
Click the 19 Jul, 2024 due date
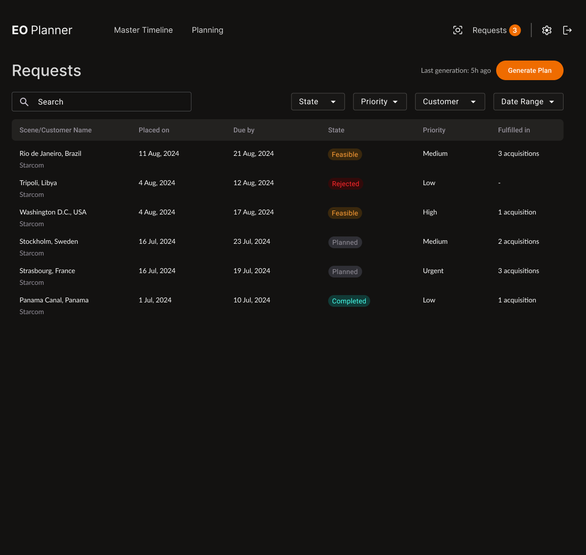251,271
